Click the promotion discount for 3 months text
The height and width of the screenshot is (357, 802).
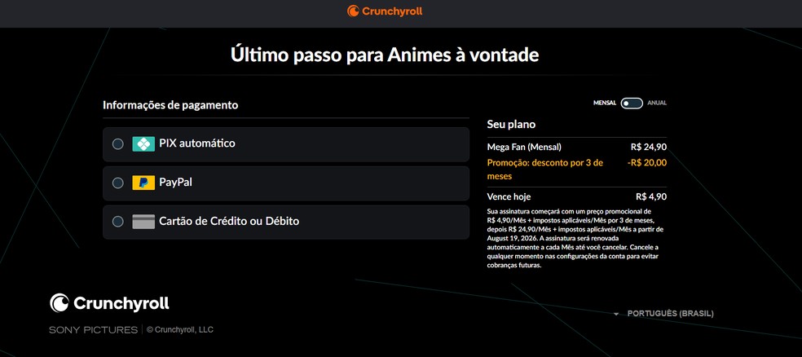[545, 170]
